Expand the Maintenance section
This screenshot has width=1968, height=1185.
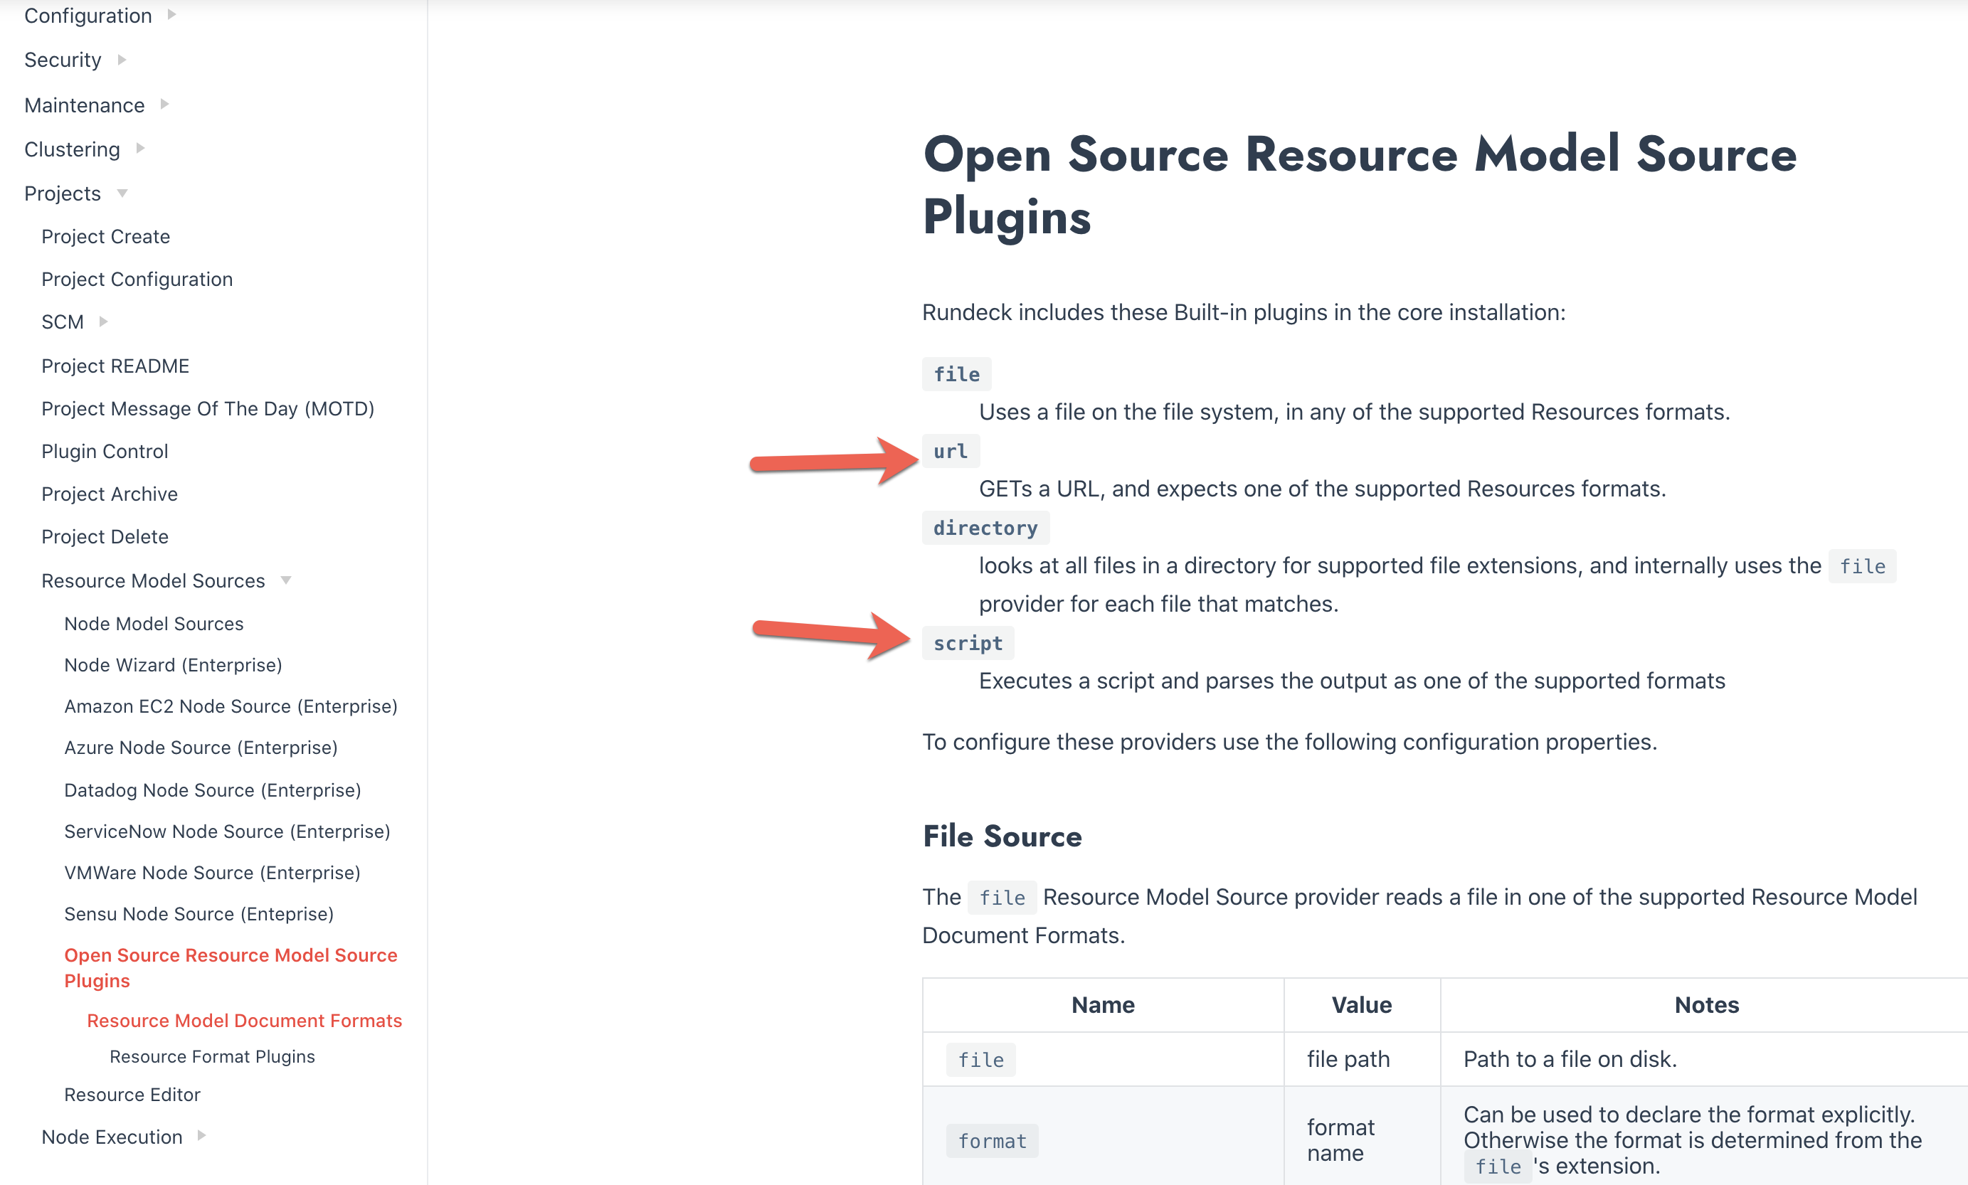[84, 105]
